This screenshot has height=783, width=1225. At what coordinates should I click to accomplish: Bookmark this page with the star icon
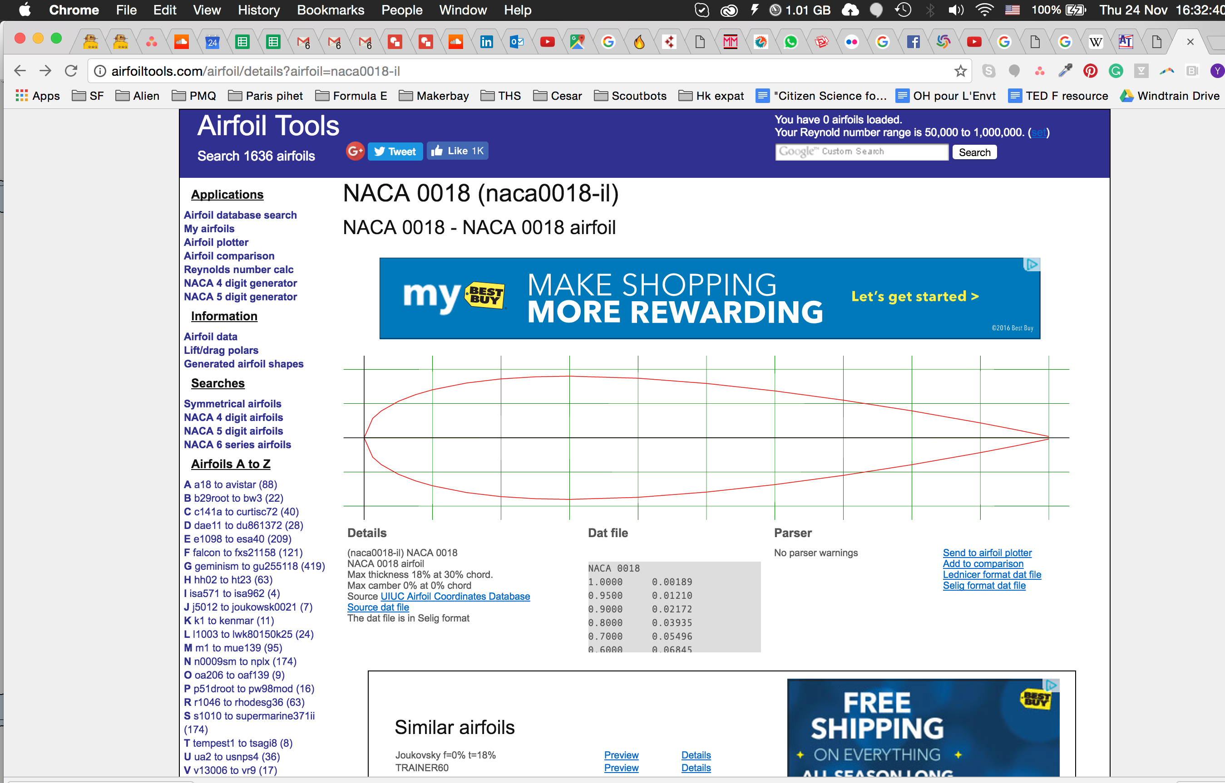coord(960,71)
